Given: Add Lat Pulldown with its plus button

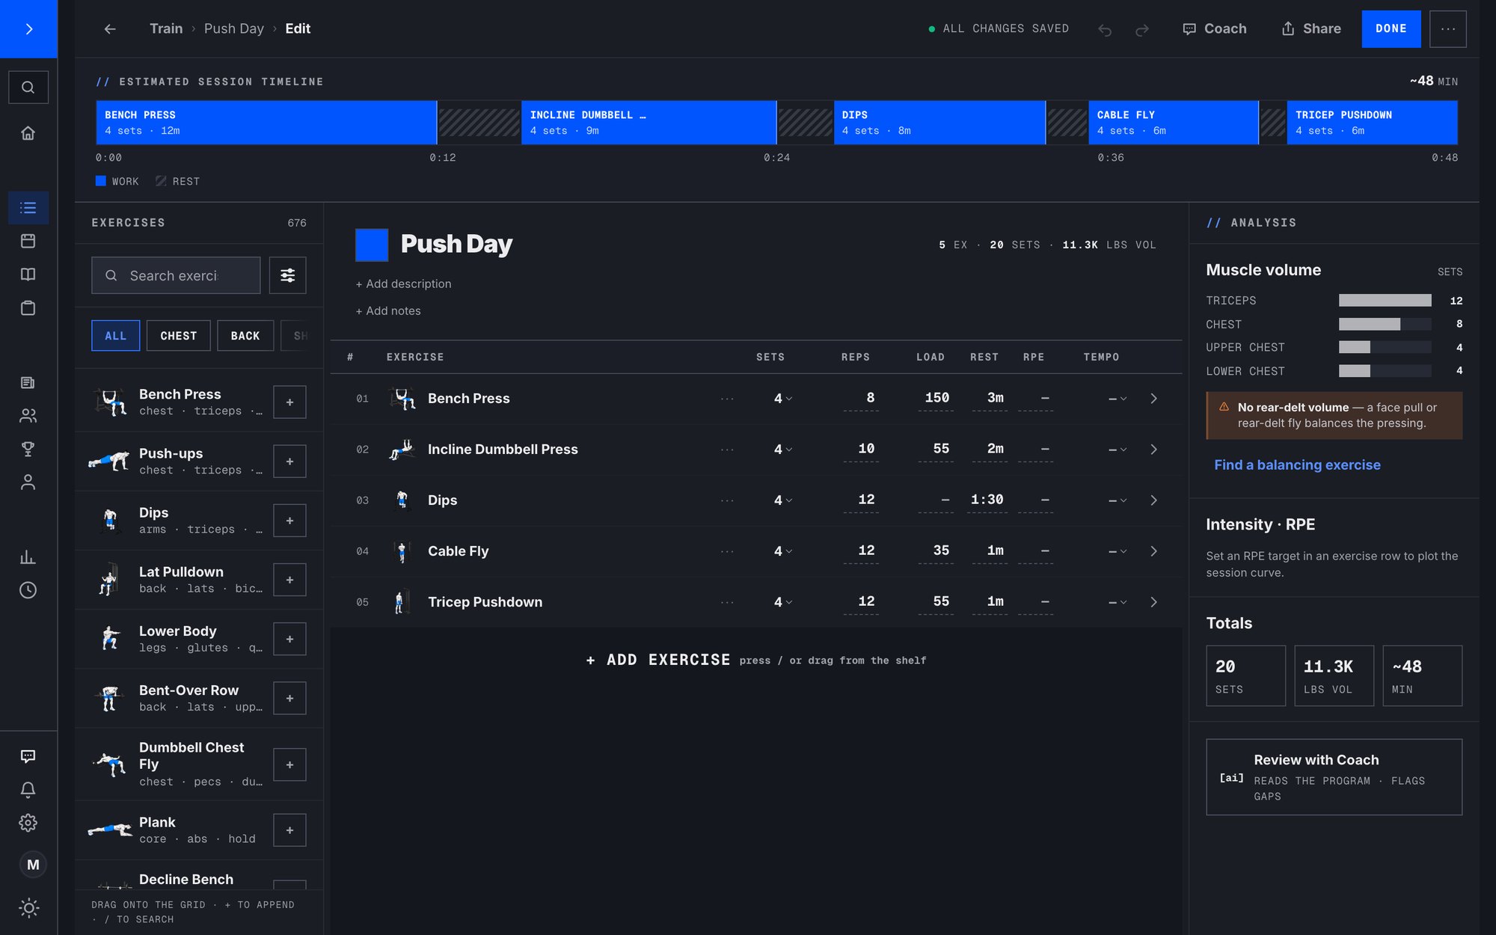Looking at the screenshot, I should tap(289, 580).
